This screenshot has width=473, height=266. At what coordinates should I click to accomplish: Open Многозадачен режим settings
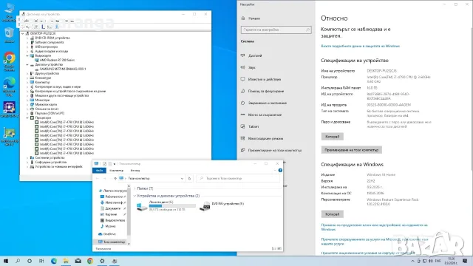[x=265, y=138]
